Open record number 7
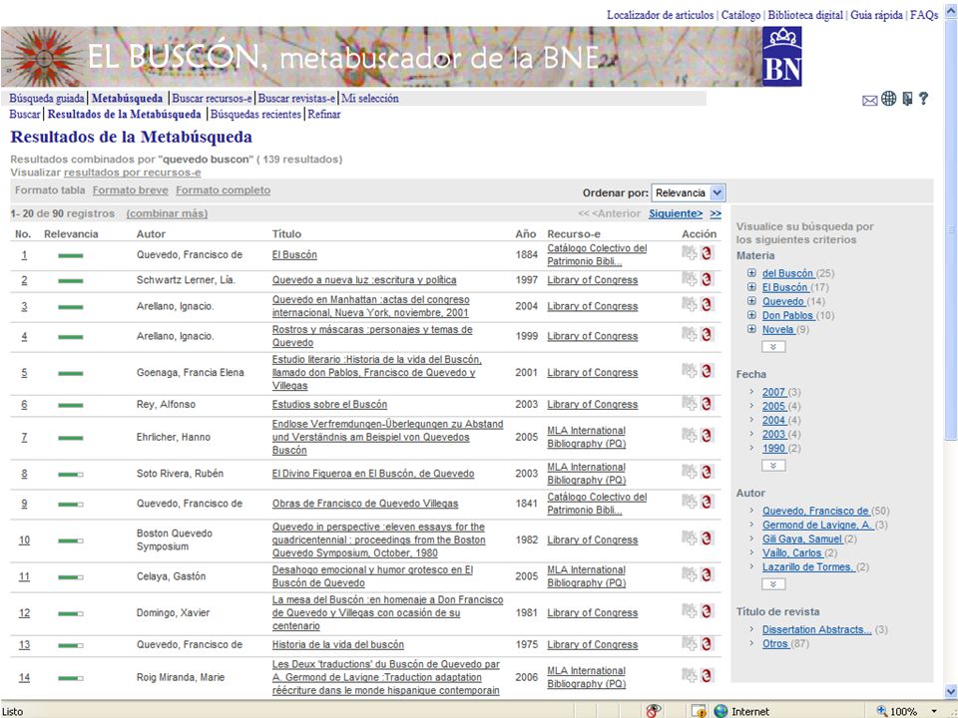 coord(24,437)
